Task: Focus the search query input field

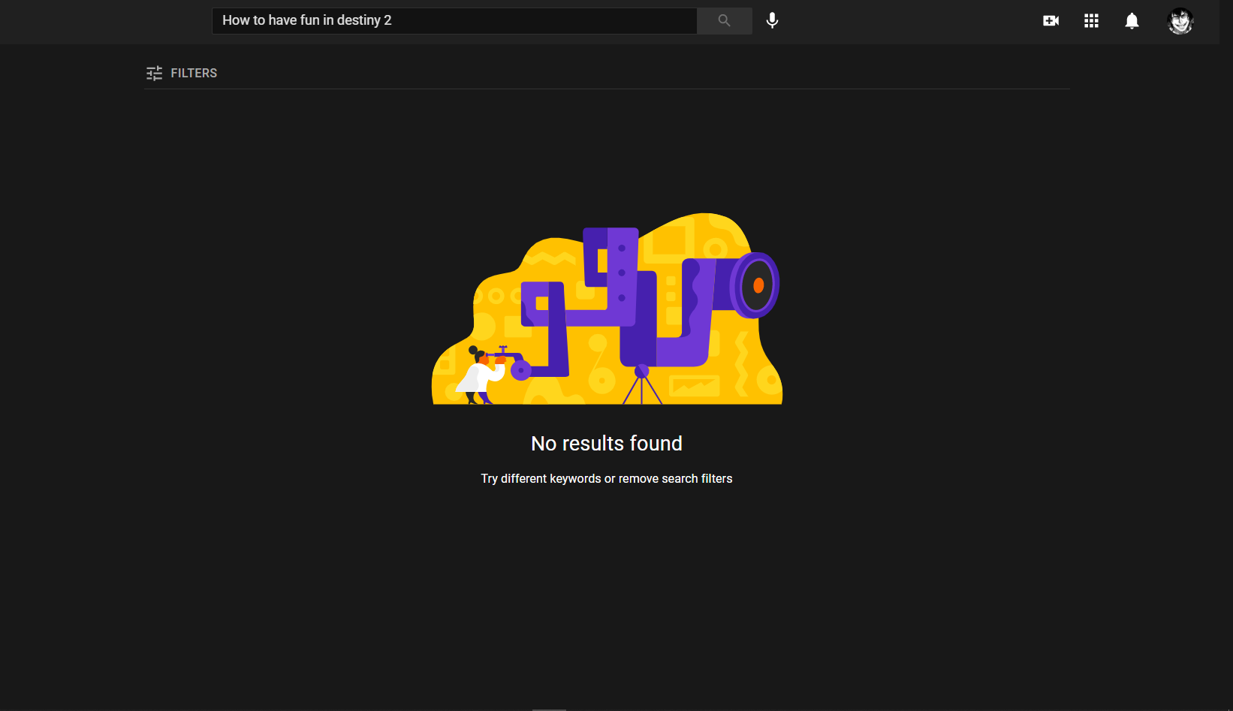Action: [x=526, y=20]
